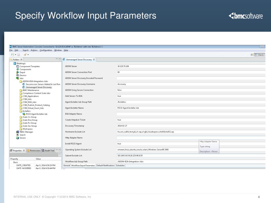Open the rocket icon dropdown arrow
The width and height of the screenshot is (271, 203).
pyautogui.click(x=28, y=55)
